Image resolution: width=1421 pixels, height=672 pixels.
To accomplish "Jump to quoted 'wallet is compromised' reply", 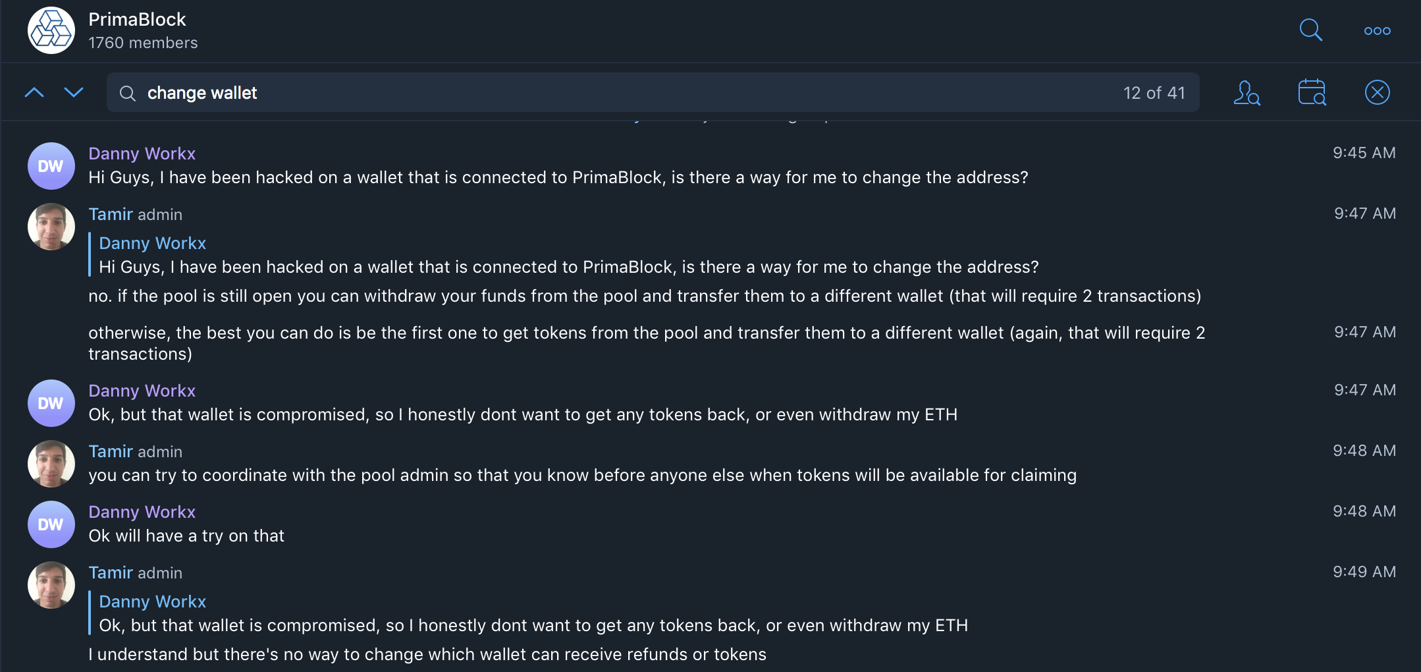I will pyautogui.click(x=533, y=613).
